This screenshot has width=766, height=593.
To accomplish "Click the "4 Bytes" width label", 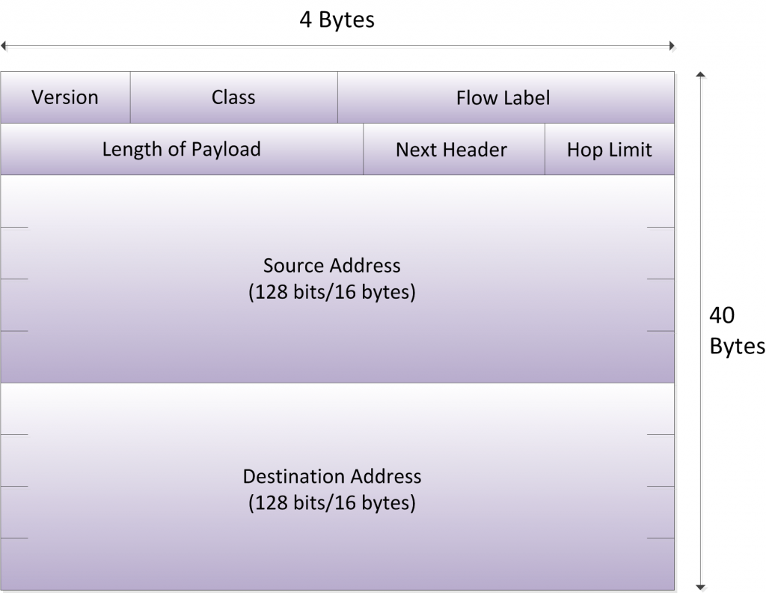I will click(x=337, y=19).
